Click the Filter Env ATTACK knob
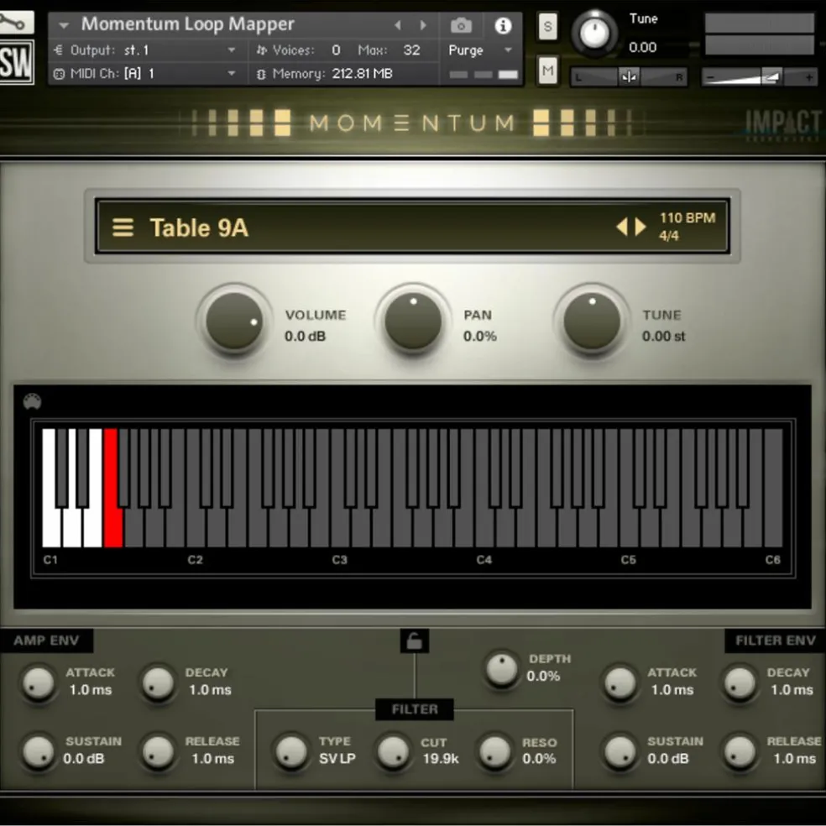The width and height of the screenshot is (826, 826). pos(620,682)
